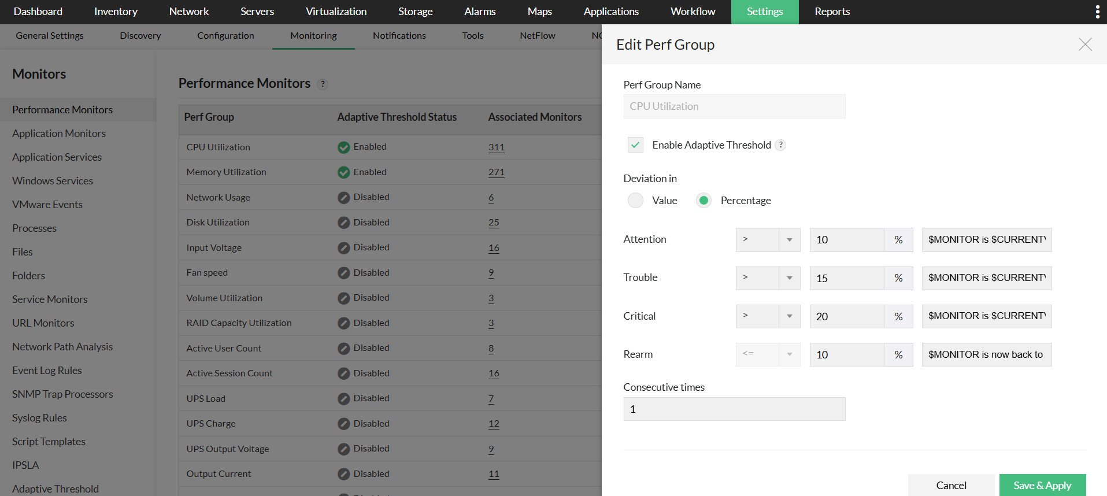This screenshot has width=1107, height=496.
Task: Open the 311 associated monitors link
Action: point(496,147)
